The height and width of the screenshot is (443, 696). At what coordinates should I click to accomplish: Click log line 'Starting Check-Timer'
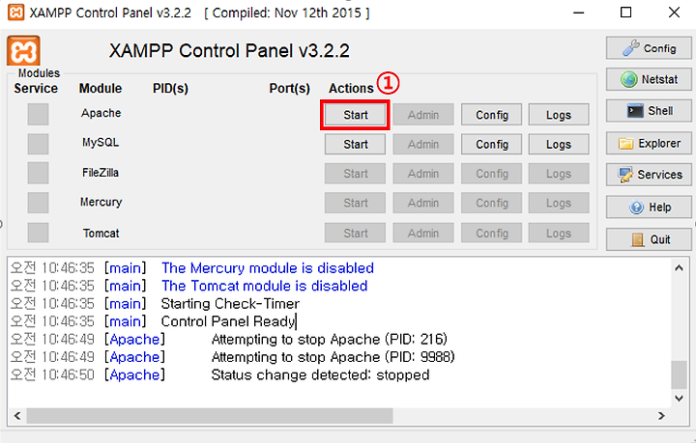(230, 304)
